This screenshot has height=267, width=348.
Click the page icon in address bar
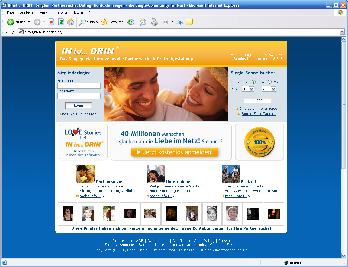pyautogui.click(x=21, y=32)
